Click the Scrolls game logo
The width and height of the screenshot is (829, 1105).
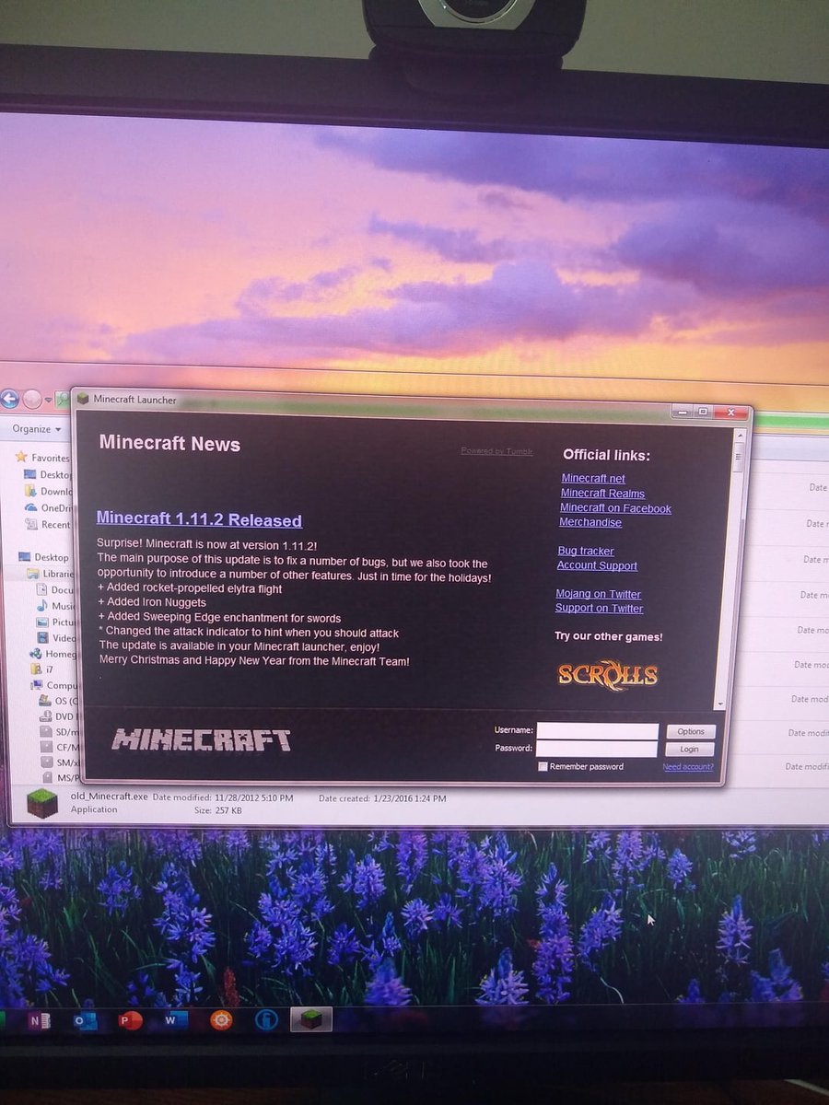(x=607, y=674)
